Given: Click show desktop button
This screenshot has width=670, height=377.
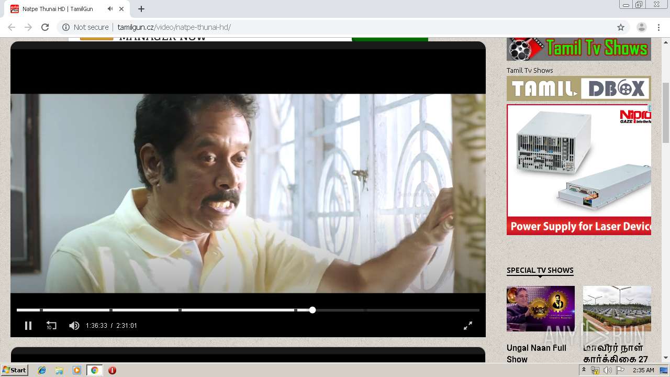Looking at the screenshot, I should pos(664,370).
